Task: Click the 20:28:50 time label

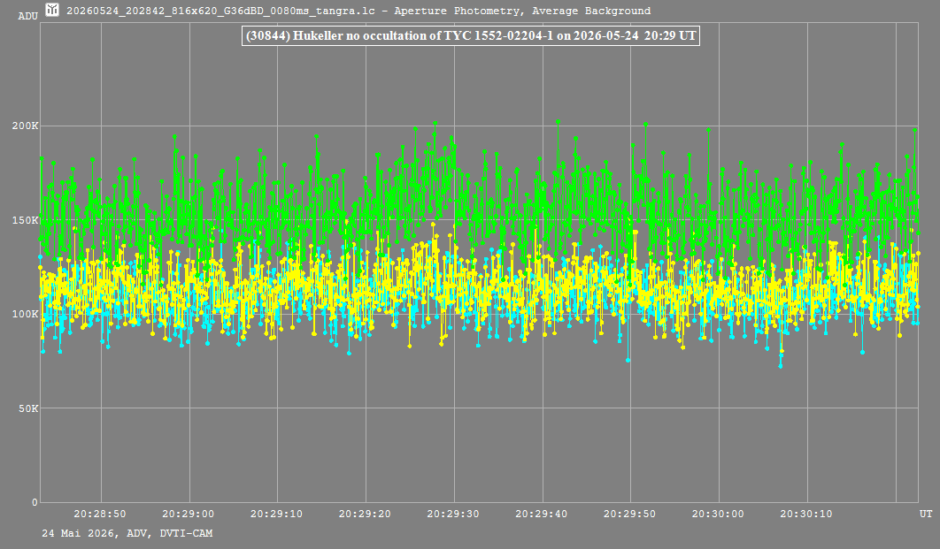Action: [x=100, y=514]
